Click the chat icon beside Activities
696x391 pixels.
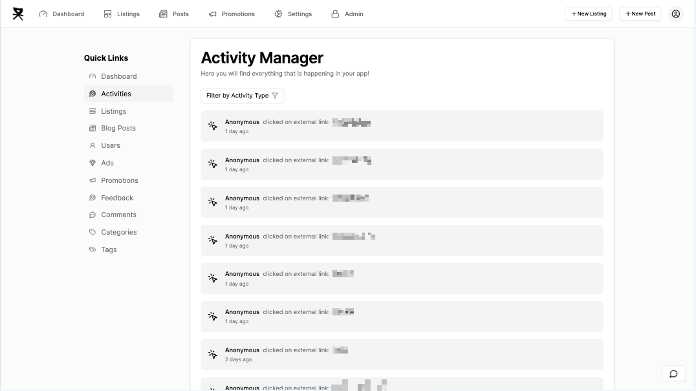tap(92, 94)
